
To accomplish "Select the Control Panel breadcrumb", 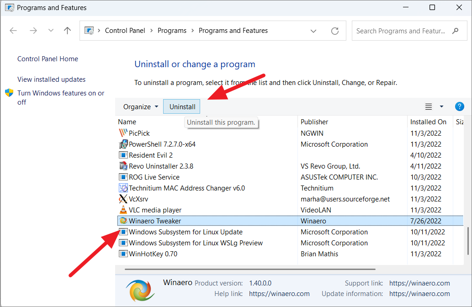I will [x=125, y=31].
